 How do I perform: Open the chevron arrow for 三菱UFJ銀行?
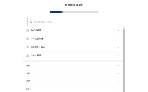pyautogui.click(x=118, y=47)
